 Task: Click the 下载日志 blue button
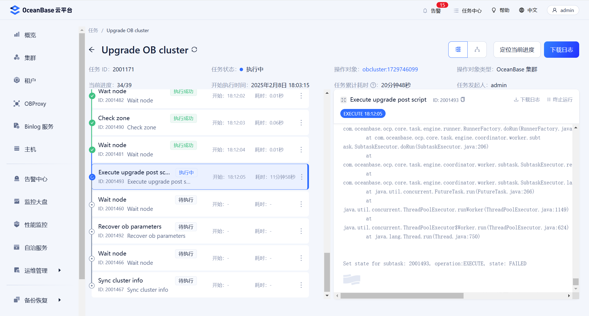point(561,50)
